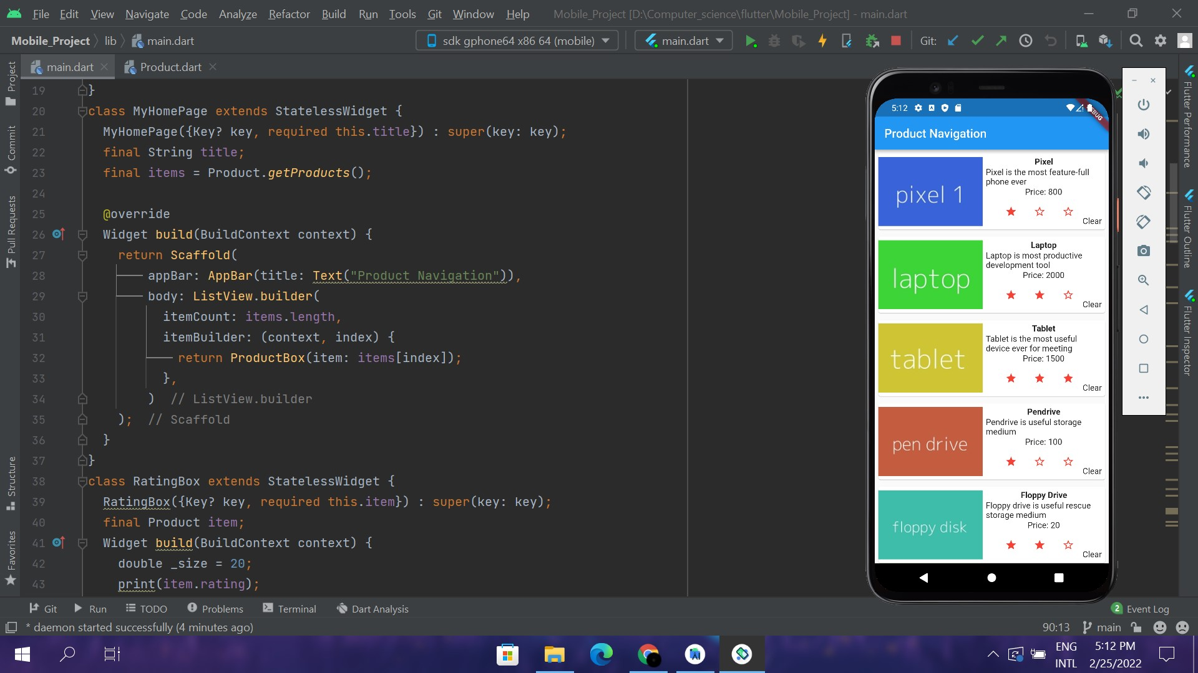The height and width of the screenshot is (673, 1198).
Task: Open emulator zoom tool
Action: [1143, 280]
